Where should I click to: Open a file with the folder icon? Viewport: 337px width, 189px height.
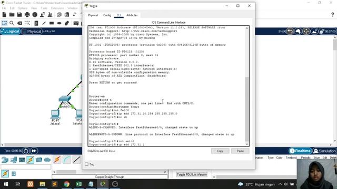(x=12, y=15)
